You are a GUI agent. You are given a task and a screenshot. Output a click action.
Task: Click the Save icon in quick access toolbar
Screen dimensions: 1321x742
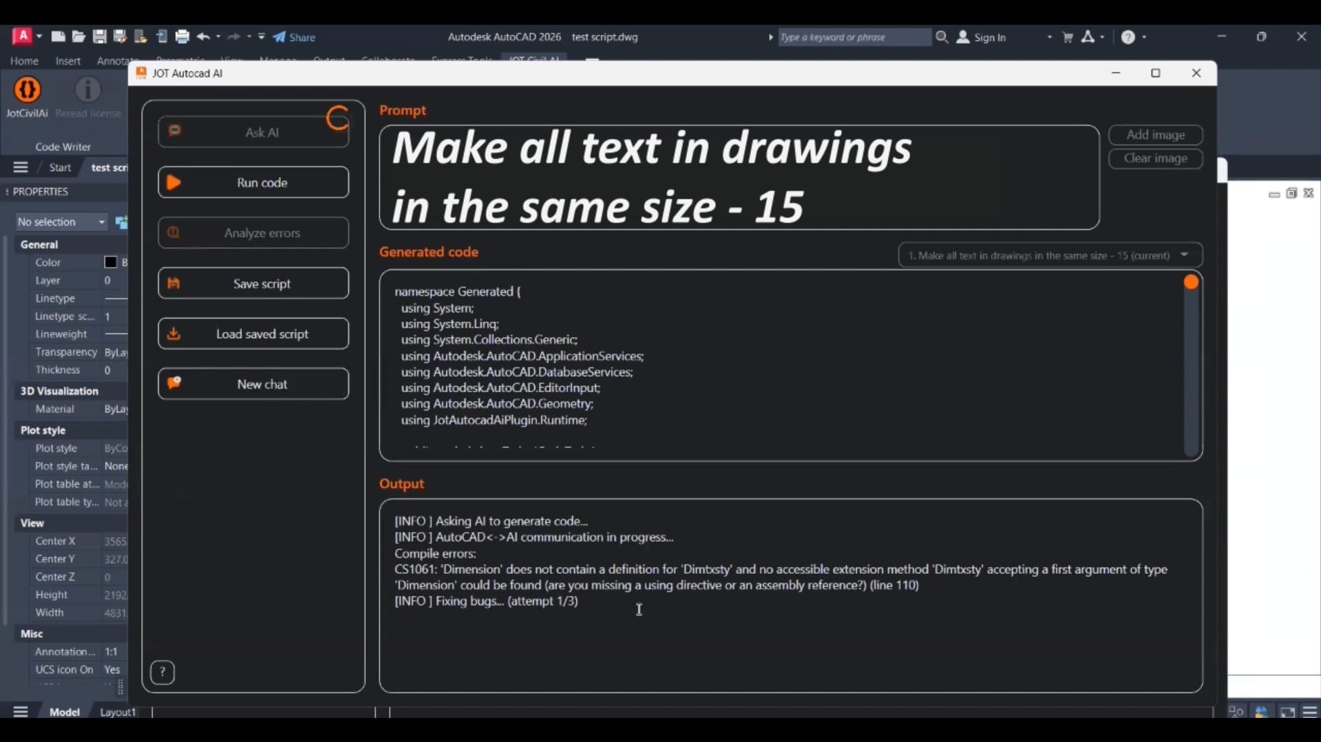tap(100, 37)
